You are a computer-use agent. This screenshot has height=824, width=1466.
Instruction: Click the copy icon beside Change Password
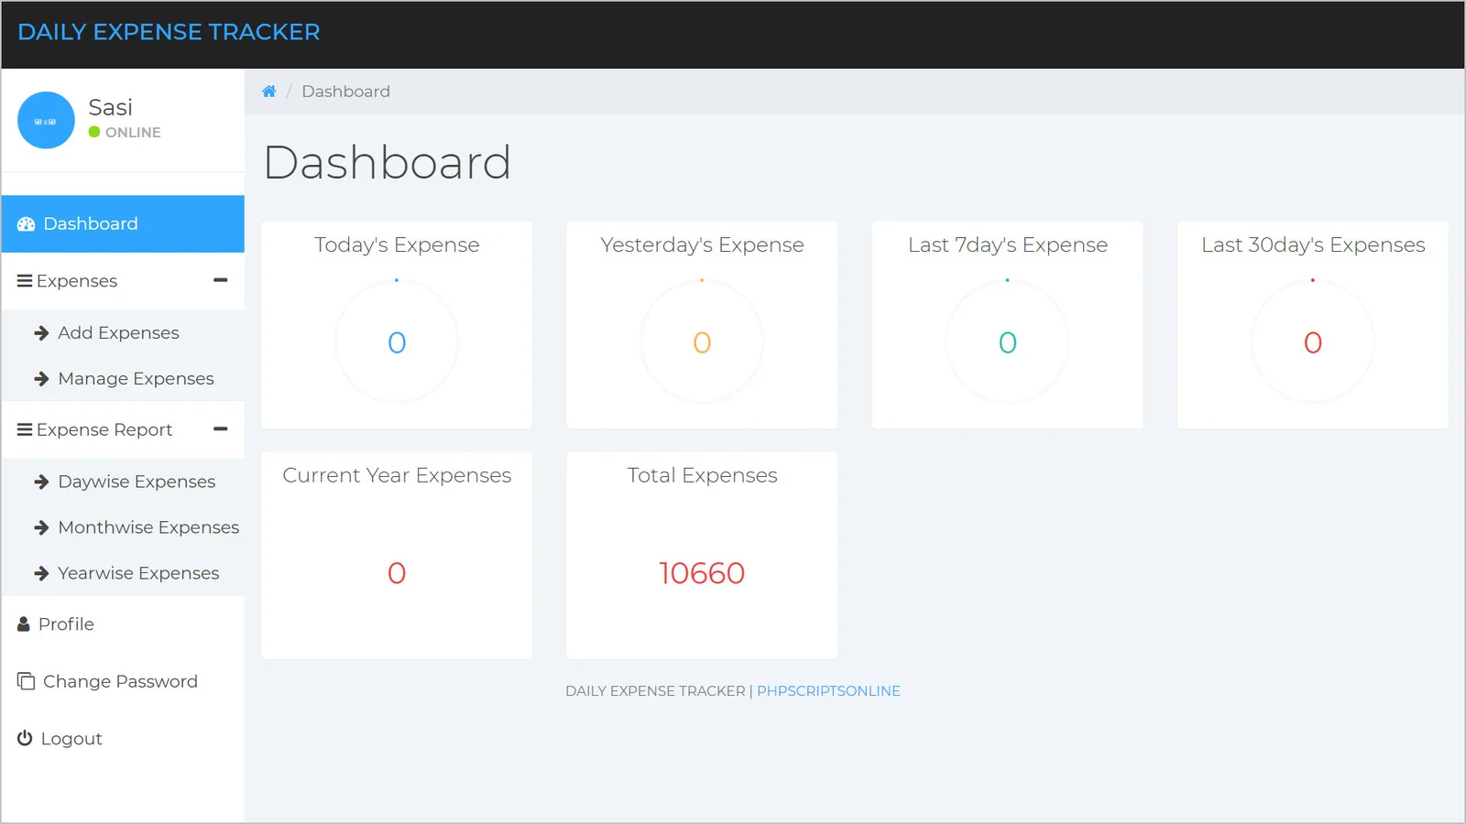click(26, 681)
